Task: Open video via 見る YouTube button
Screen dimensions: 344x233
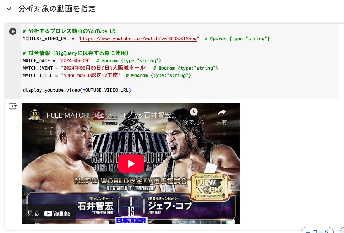Action: [x=49, y=214]
